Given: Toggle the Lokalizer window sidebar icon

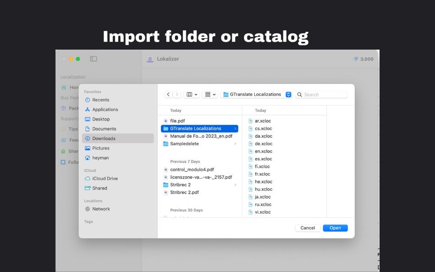Looking at the screenshot, I should click(93, 59).
